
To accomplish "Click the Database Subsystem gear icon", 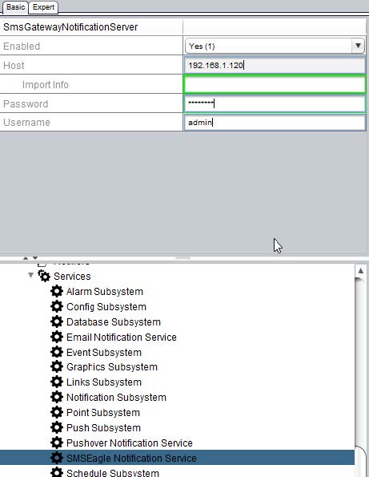I will pos(57,321).
